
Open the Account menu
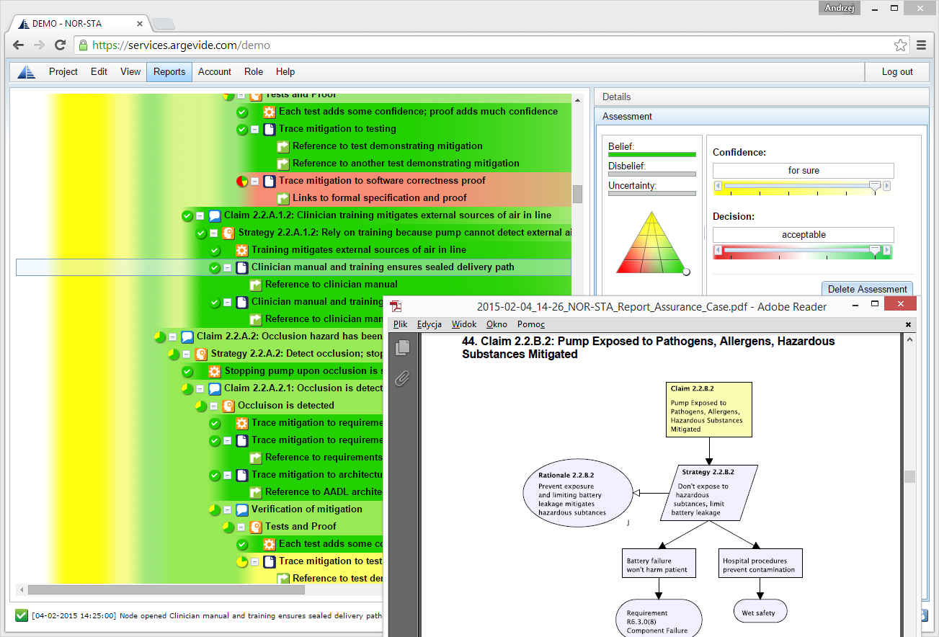point(215,72)
